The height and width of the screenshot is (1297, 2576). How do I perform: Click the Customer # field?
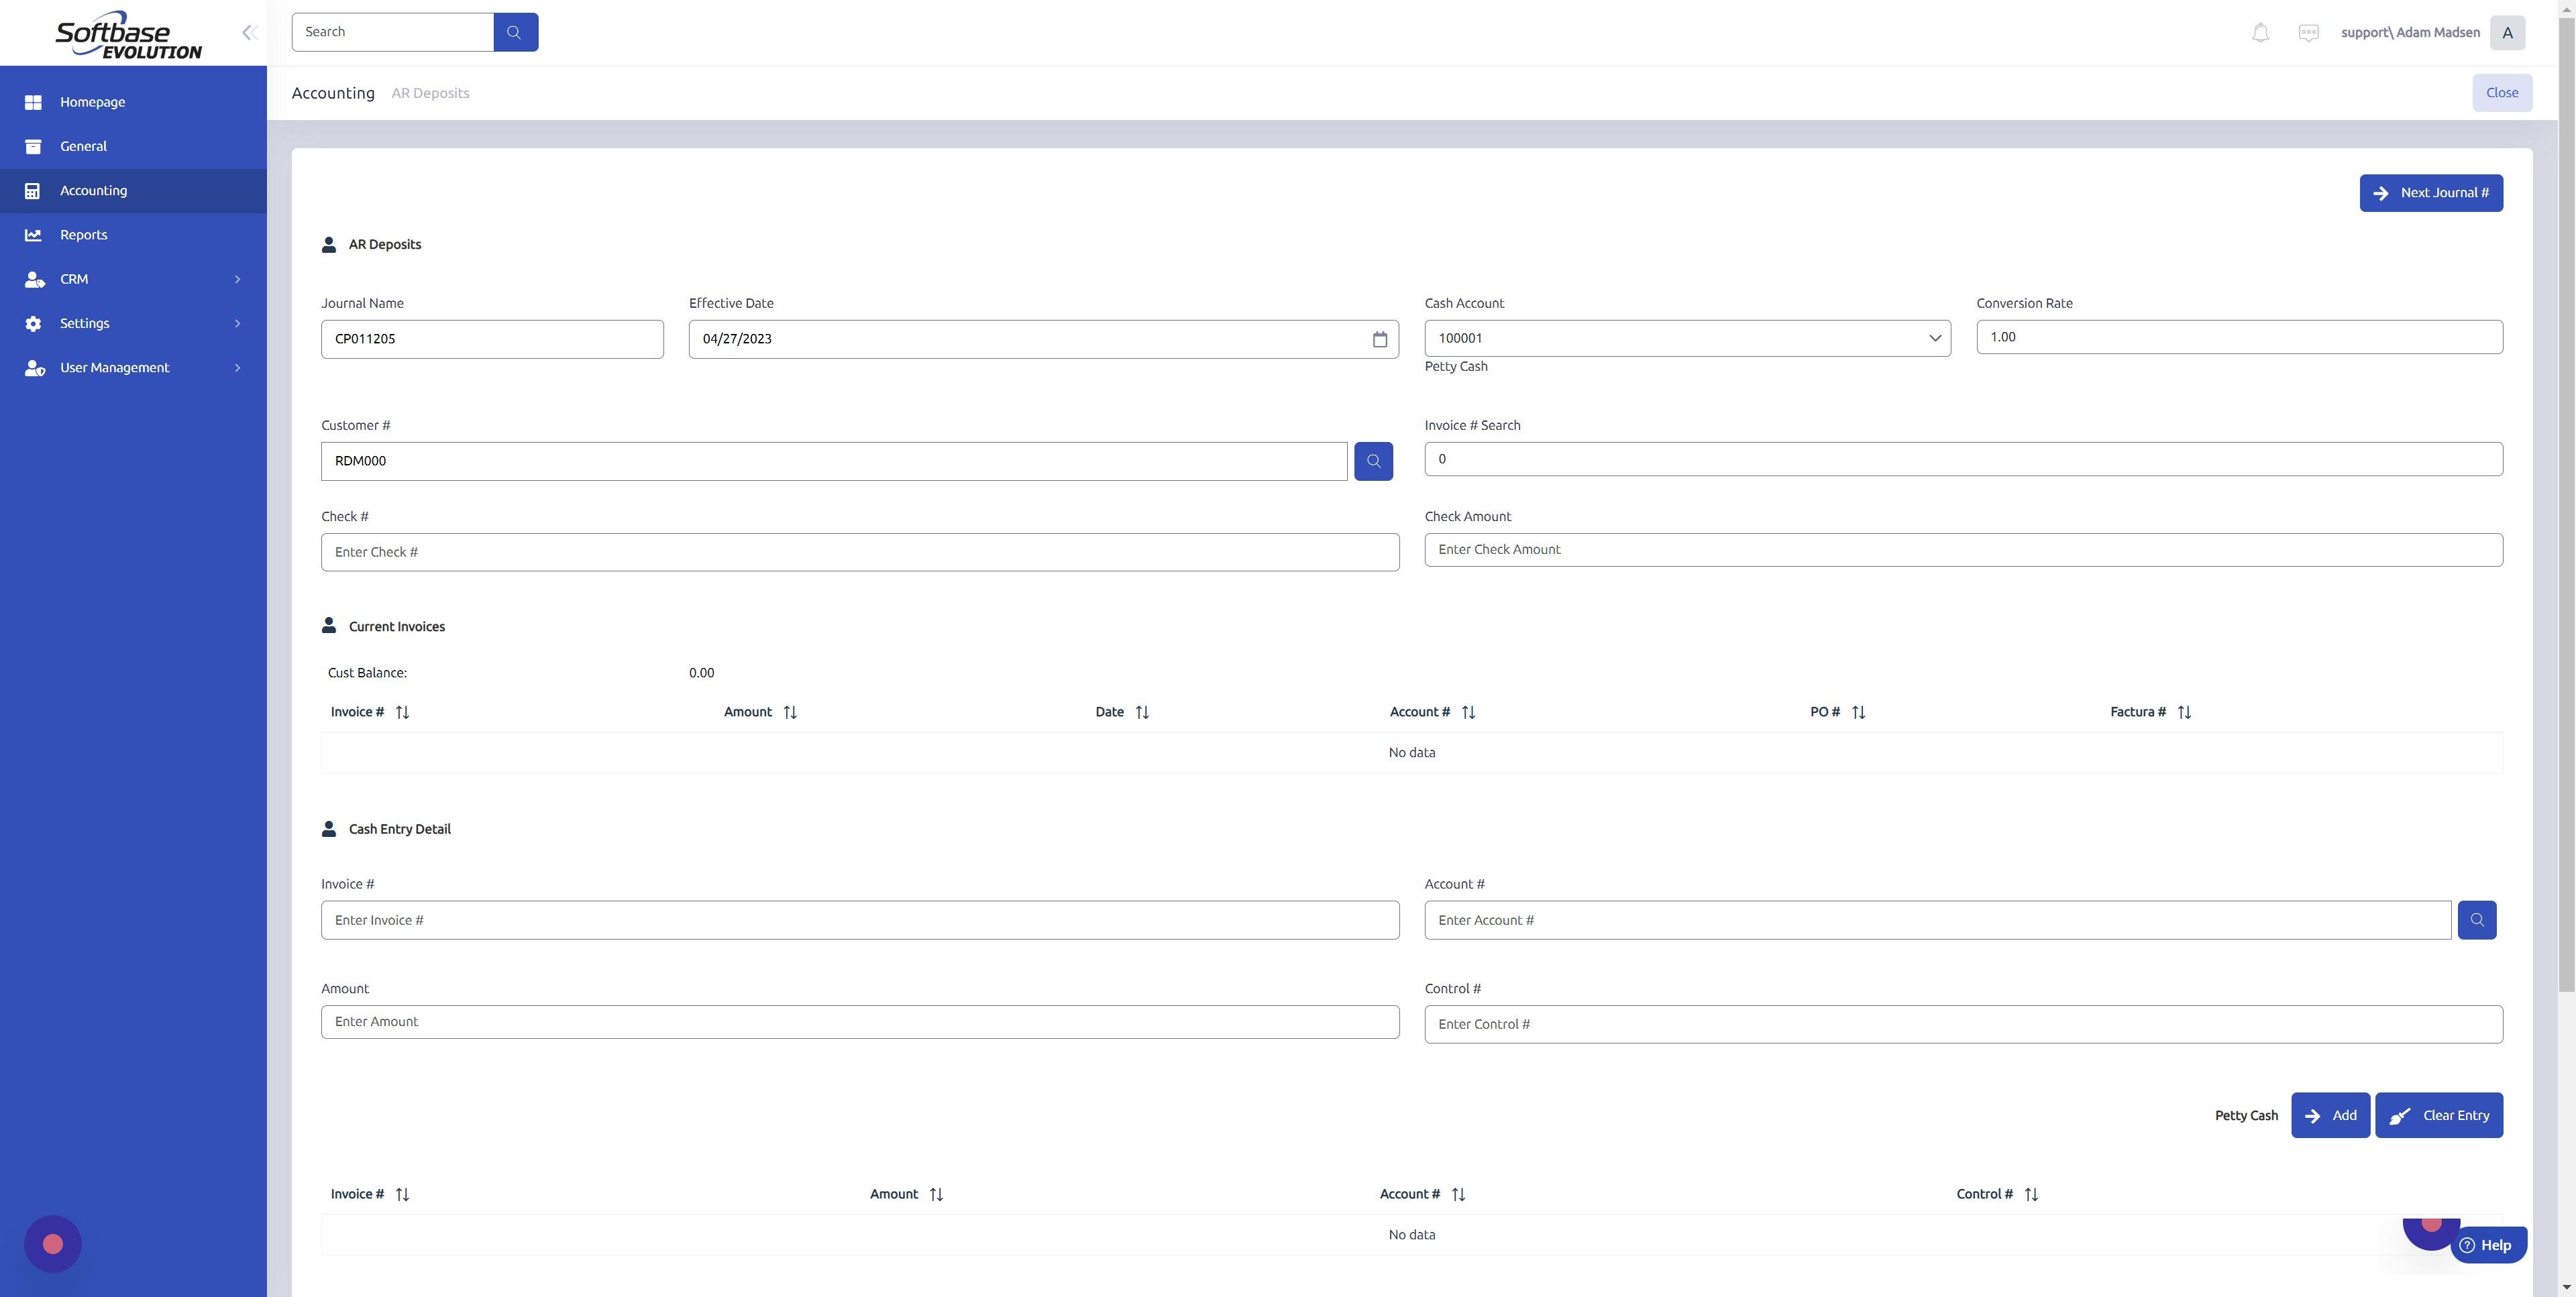tap(834, 461)
